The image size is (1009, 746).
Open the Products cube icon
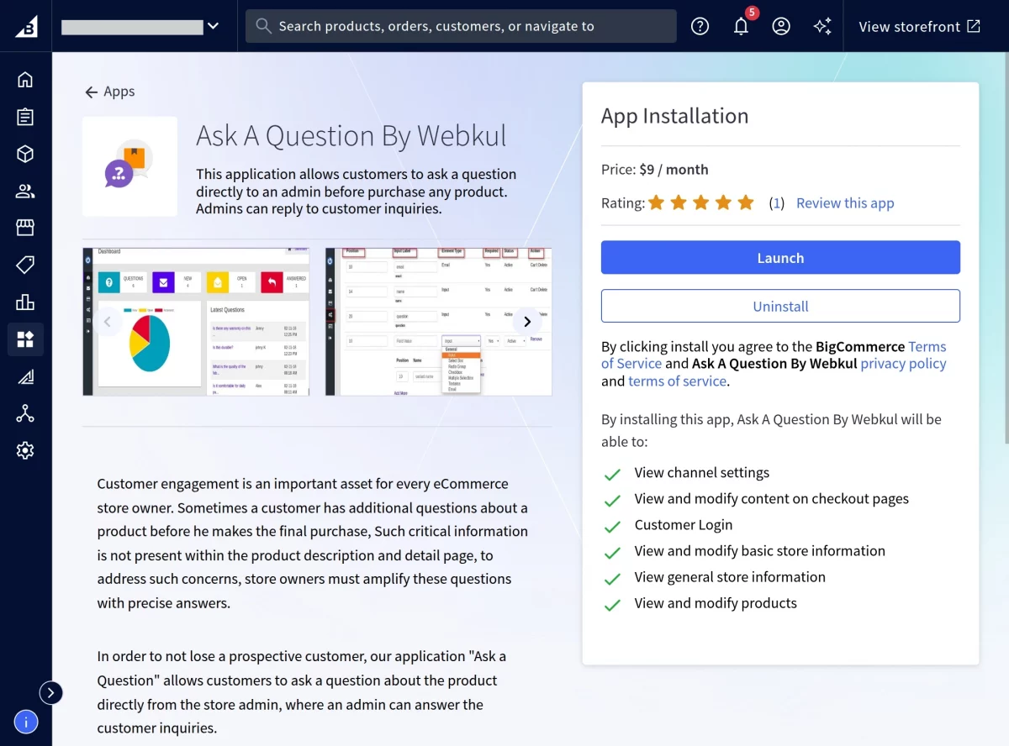[x=25, y=154]
